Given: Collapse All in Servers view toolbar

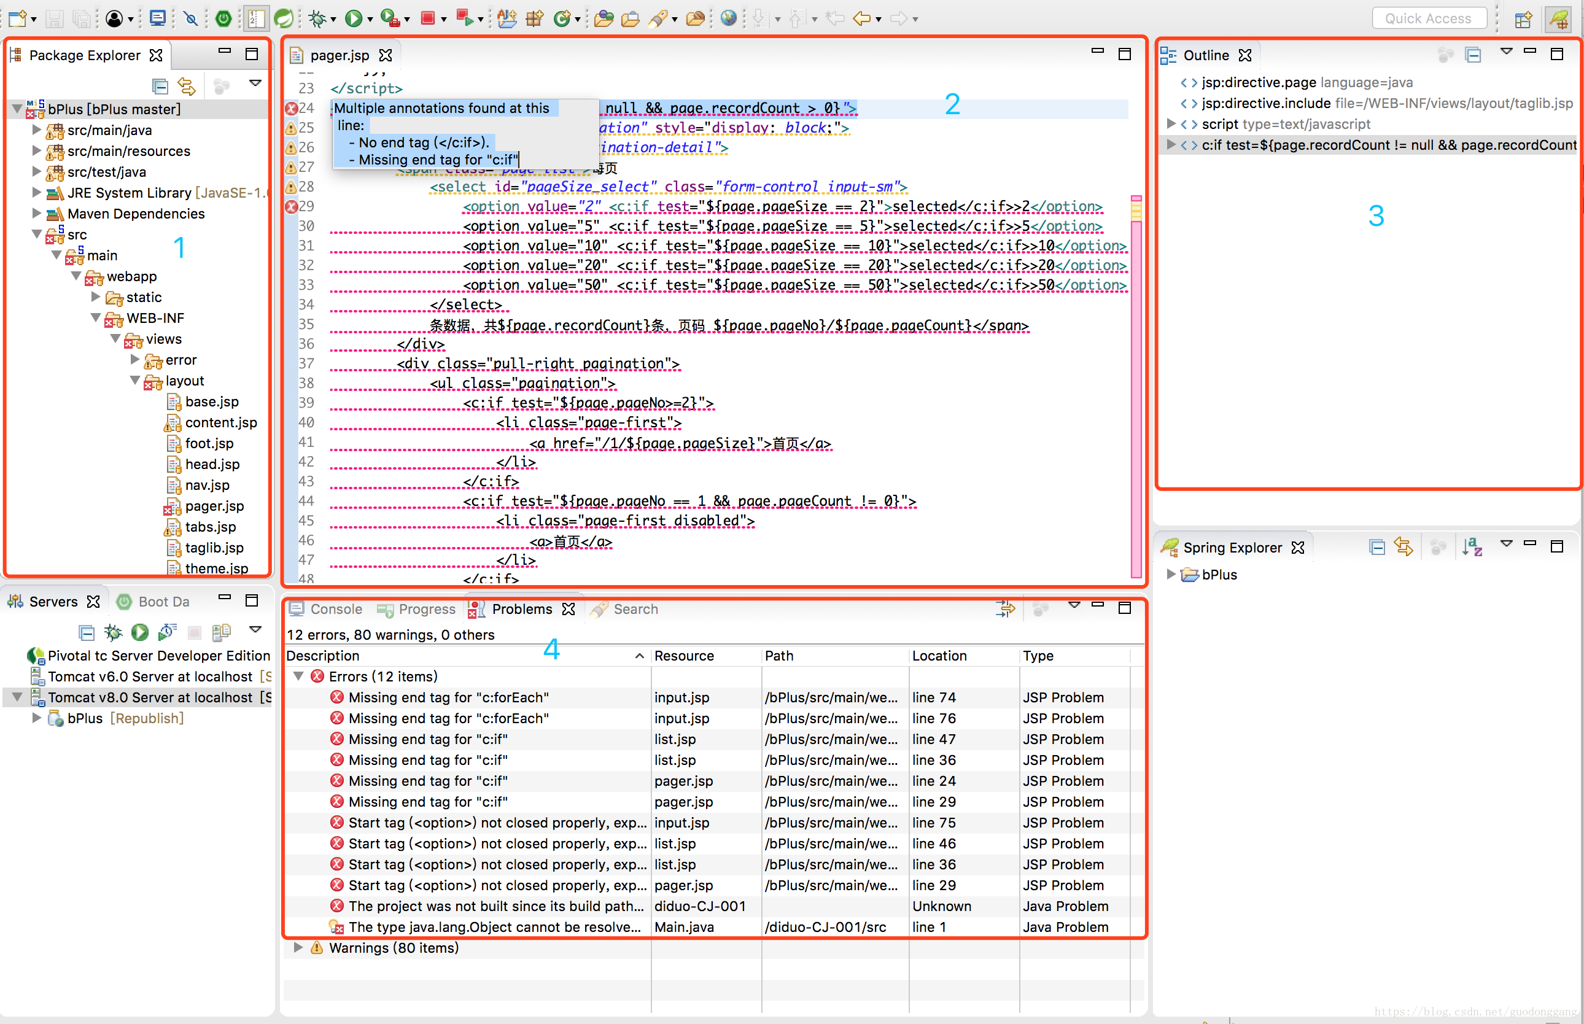Looking at the screenshot, I should coord(87,632).
